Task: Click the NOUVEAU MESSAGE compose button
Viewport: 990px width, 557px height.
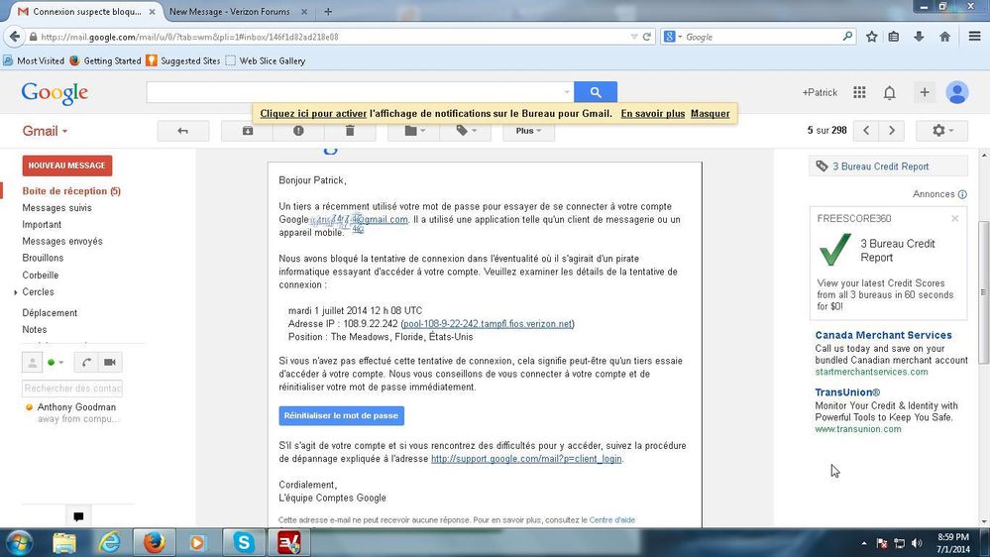Action: [67, 166]
